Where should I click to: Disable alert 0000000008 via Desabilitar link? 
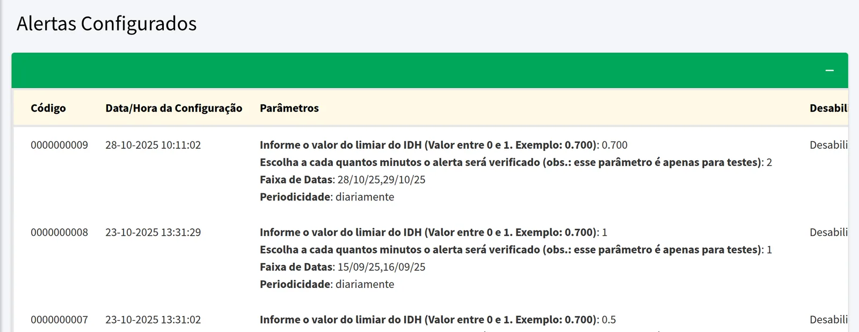click(x=828, y=233)
